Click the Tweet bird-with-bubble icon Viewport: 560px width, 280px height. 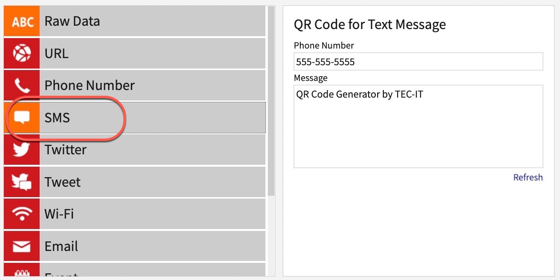[21, 182]
